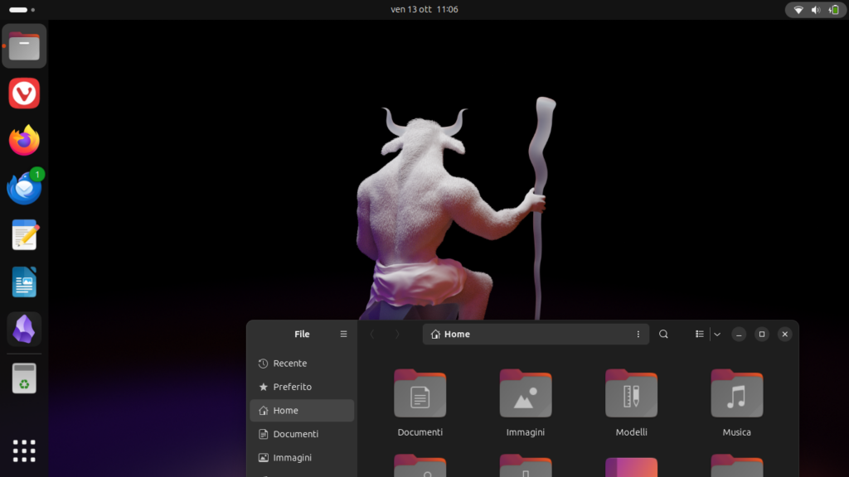Select the Documenti folder icon
The height and width of the screenshot is (477, 849).
pos(420,393)
